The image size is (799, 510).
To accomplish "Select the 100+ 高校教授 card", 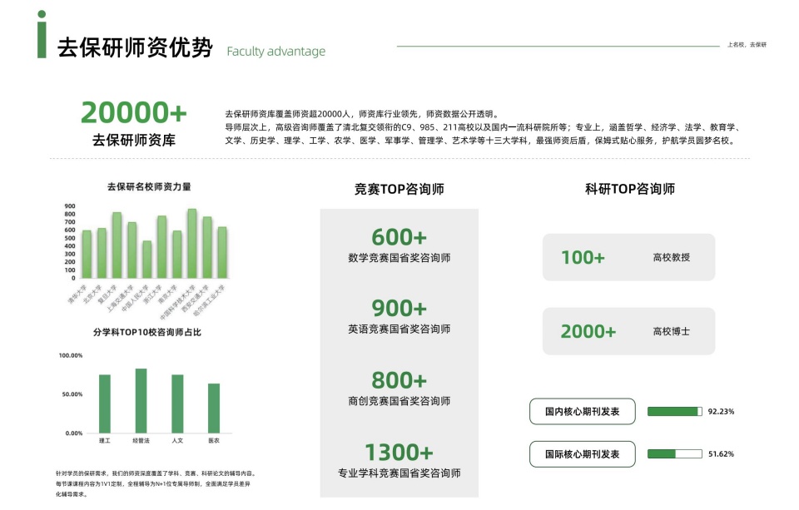I will (x=628, y=257).
